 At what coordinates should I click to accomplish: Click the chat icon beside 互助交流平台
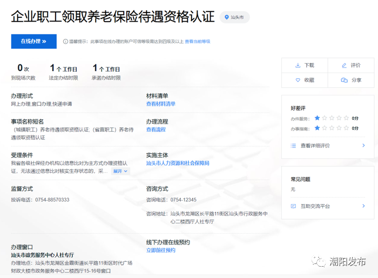(293, 206)
